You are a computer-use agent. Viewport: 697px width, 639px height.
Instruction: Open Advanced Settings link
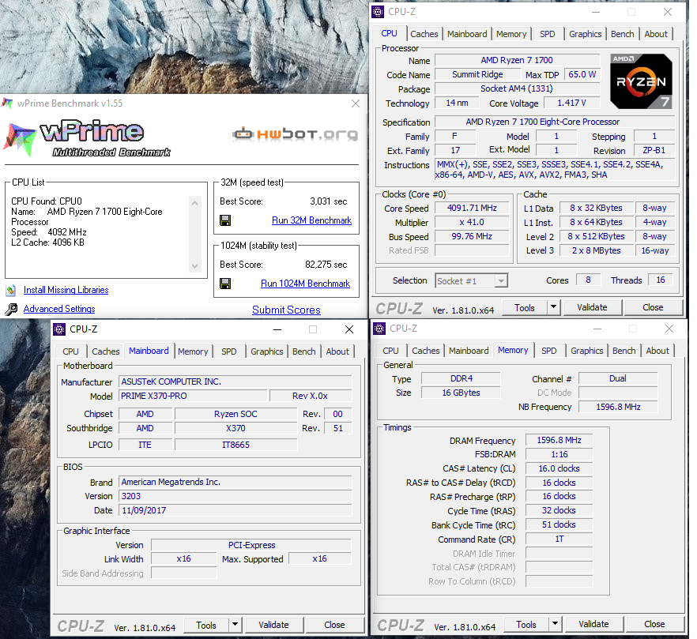[59, 309]
